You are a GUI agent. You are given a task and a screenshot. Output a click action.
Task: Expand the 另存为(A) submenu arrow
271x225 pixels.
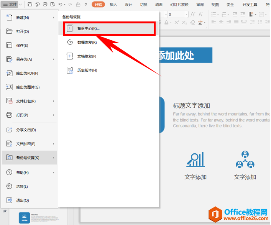tap(53, 59)
